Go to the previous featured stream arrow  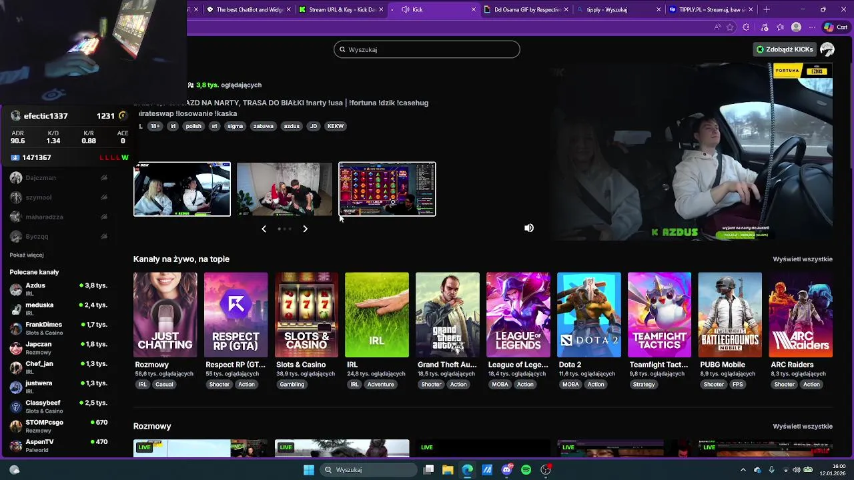pyautogui.click(x=264, y=229)
